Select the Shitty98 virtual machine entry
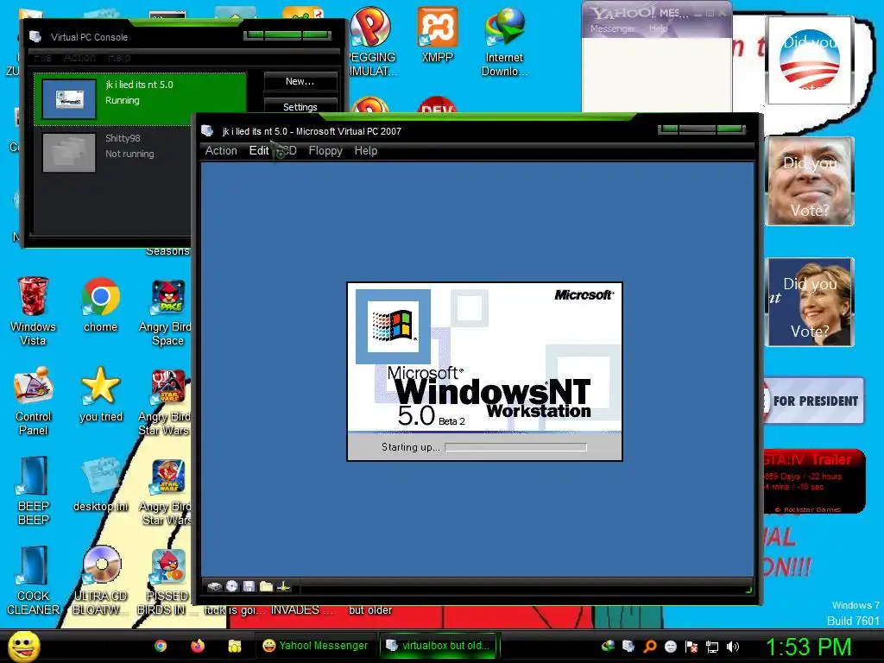Screen dimensions: 884x663 113,152
